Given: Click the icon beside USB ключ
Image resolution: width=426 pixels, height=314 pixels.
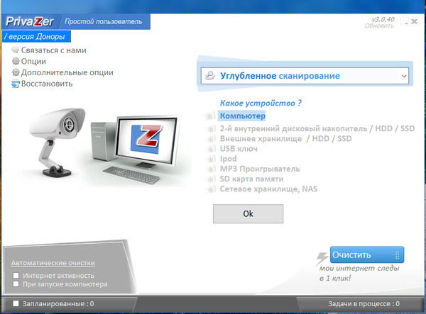Looking at the screenshot, I should pyautogui.click(x=211, y=150).
